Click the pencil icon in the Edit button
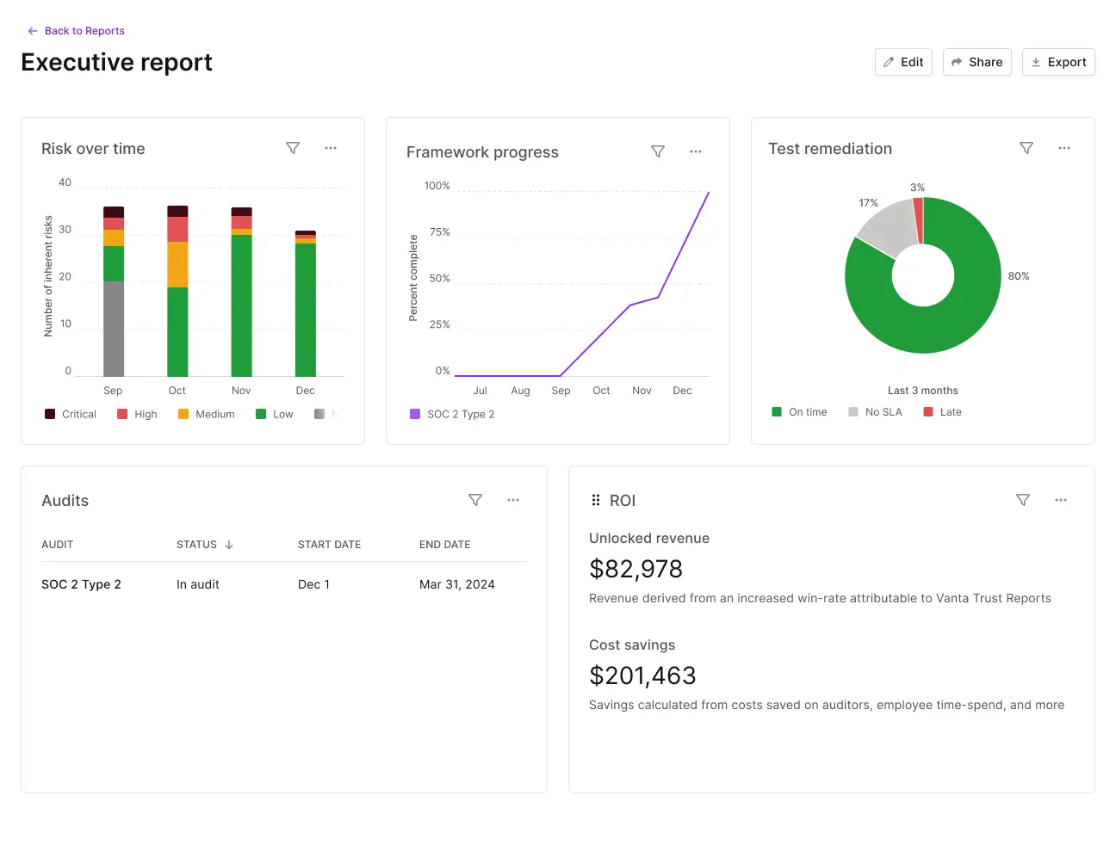 [x=890, y=61]
